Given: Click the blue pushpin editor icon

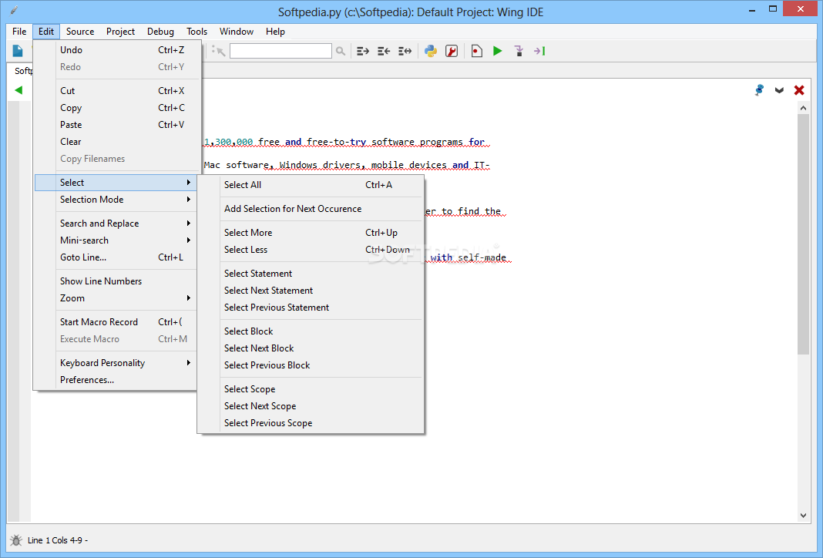Looking at the screenshot, I should [759, 90].
